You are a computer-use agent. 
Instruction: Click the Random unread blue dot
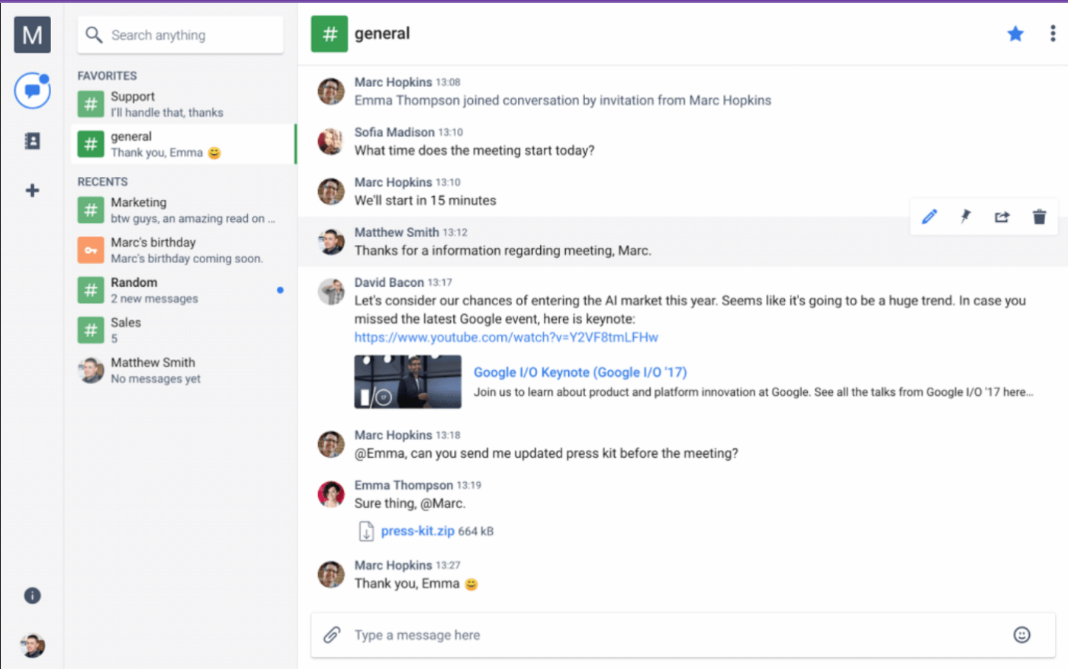pos(280,290)
